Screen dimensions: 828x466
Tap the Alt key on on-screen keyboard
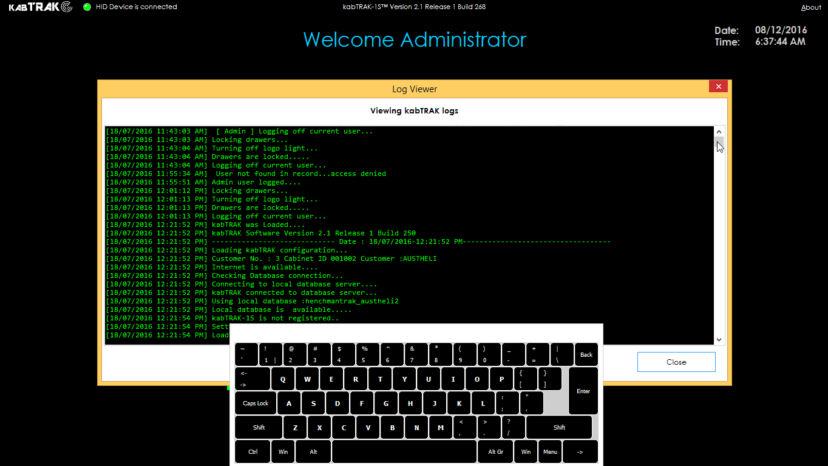[x=313, y=451]
